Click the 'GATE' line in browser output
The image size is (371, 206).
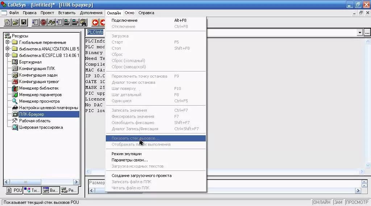click(x=95, y=82)
